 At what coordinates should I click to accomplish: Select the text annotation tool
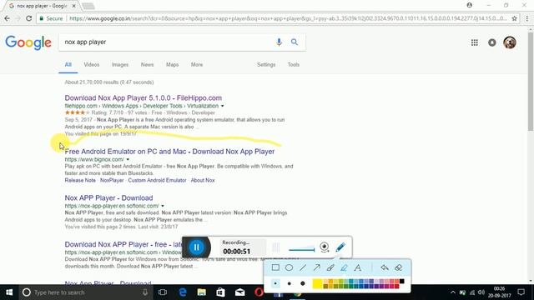click(358, 267)
